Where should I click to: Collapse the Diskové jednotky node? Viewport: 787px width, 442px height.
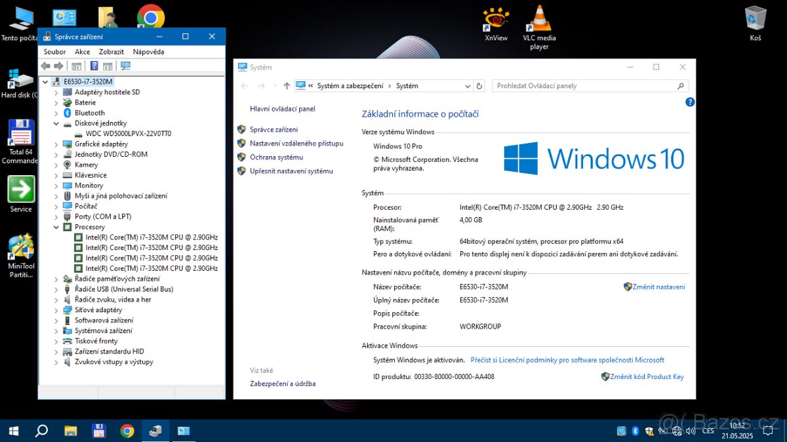click(56, 123)
